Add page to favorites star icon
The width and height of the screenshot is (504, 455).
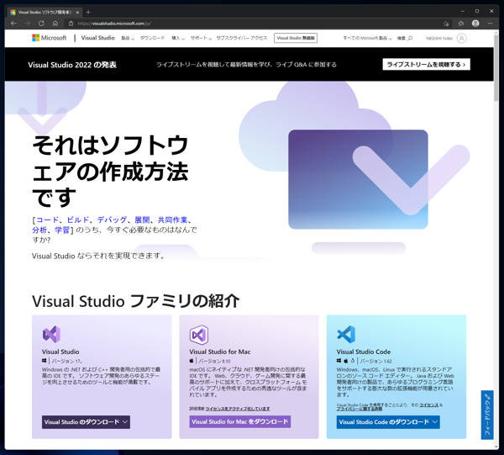446,24
